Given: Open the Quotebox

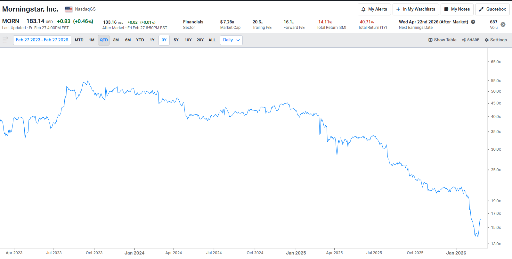Looking at the screenshot, I should (x=492, y=9).
